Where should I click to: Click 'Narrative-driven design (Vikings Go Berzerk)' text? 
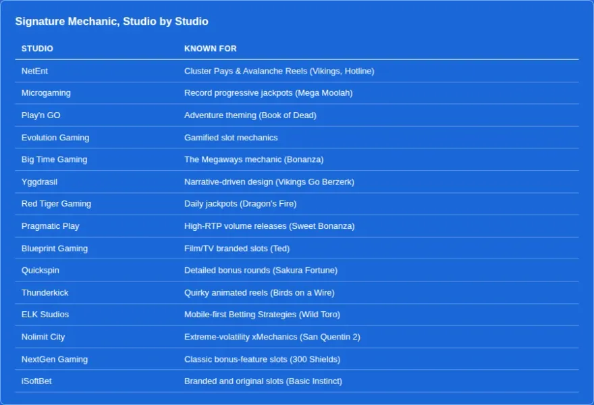269,182
